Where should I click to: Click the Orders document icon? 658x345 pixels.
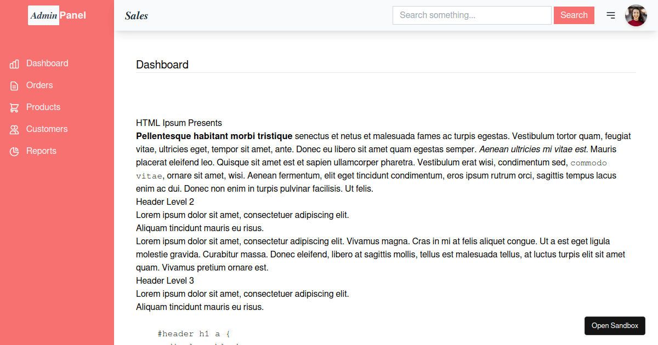click(x=14, y=85)
